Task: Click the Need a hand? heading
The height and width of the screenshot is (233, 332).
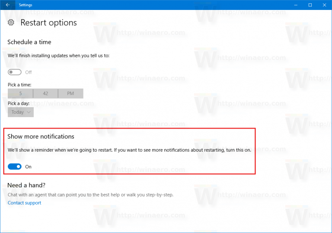Action: pyautogui.click(x=26, y=185)
